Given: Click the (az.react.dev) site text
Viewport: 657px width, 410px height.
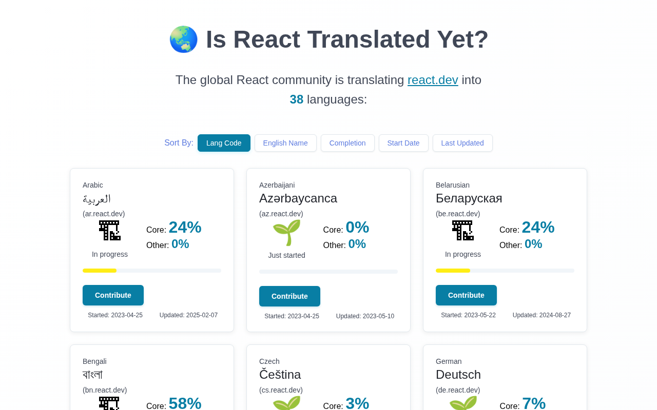Looking at the screenshot, I should point(281,214).
